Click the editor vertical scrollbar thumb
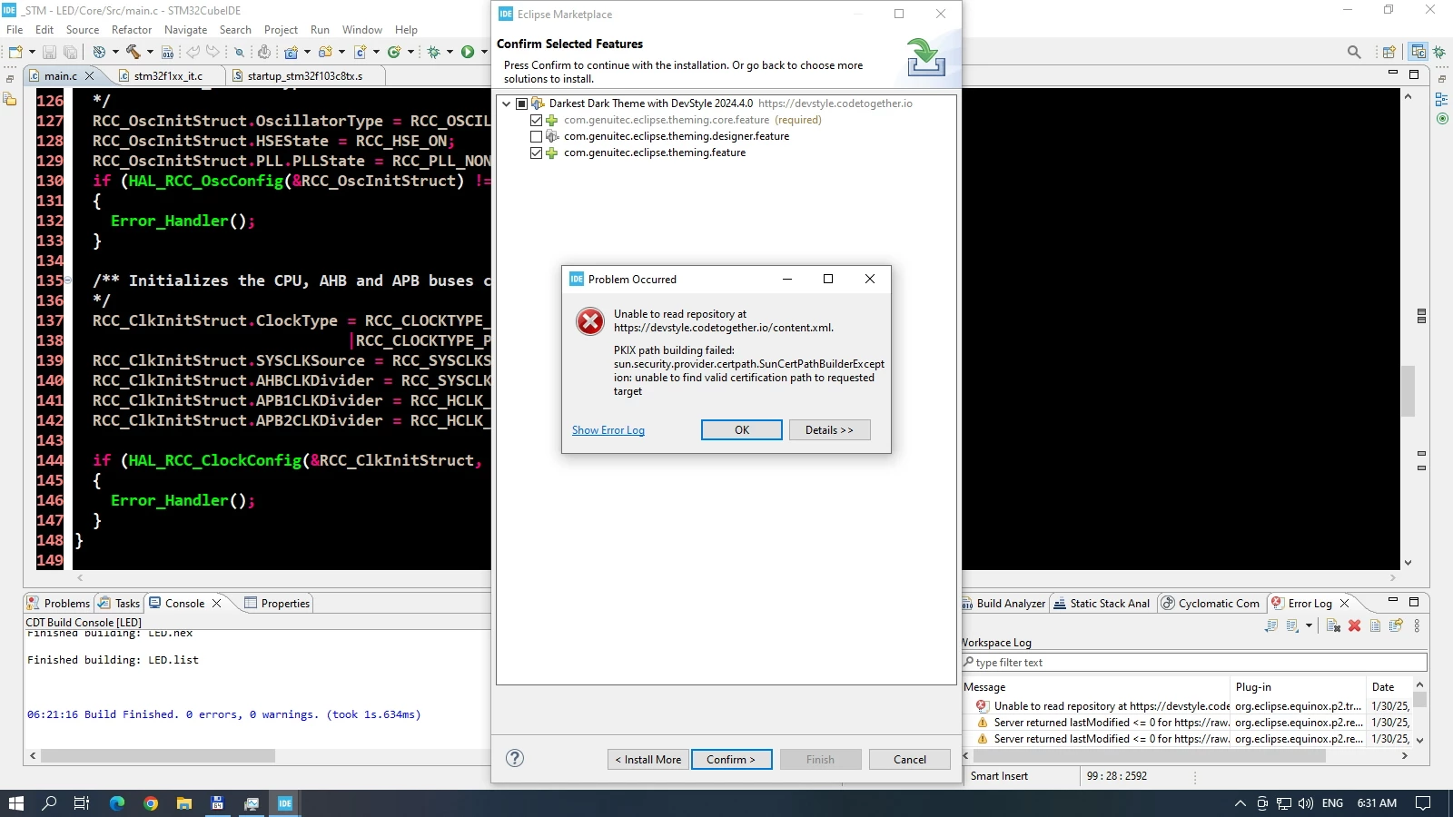This screenshot has height=817, width=1453. click(1408, 390)
